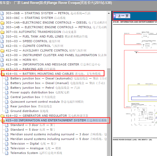Click page icon beside Rear junction box
The height and width of the screenshot is (156, 157).
[7, 107]
